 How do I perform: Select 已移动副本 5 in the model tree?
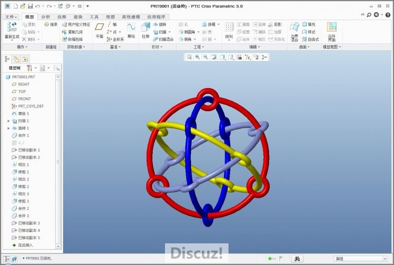[x=29, y=237]
